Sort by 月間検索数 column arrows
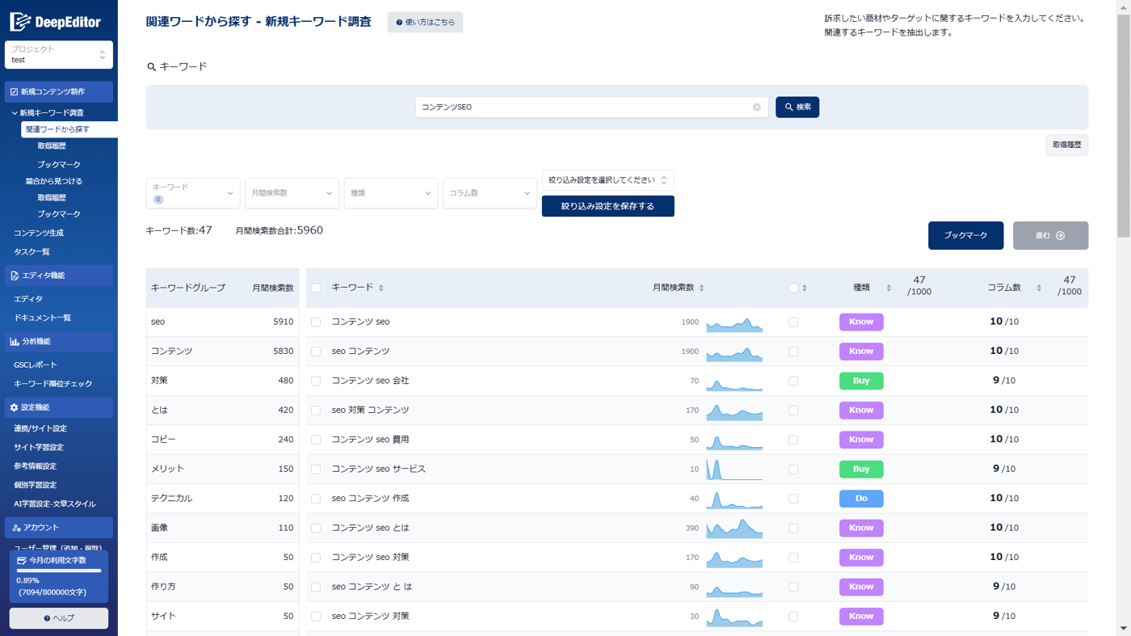 (x=701, y=288)
